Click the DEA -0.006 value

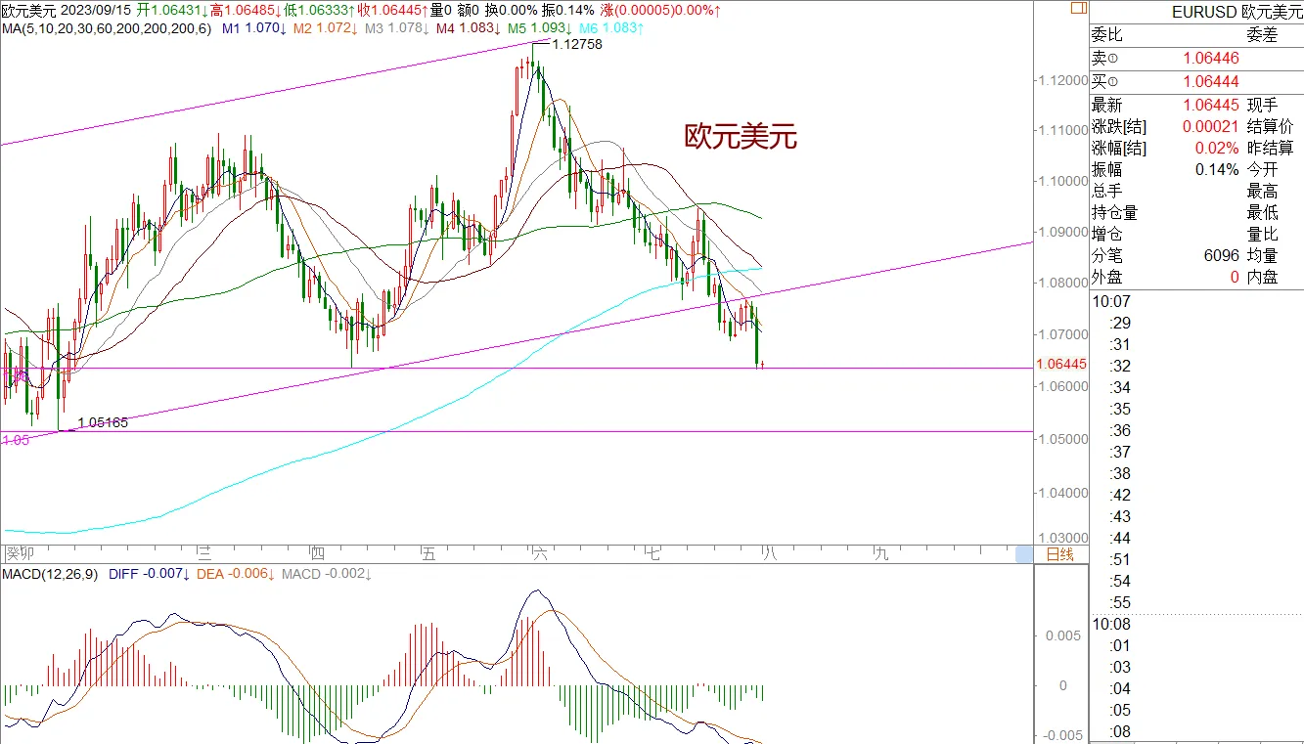click(x=235, y=574)
